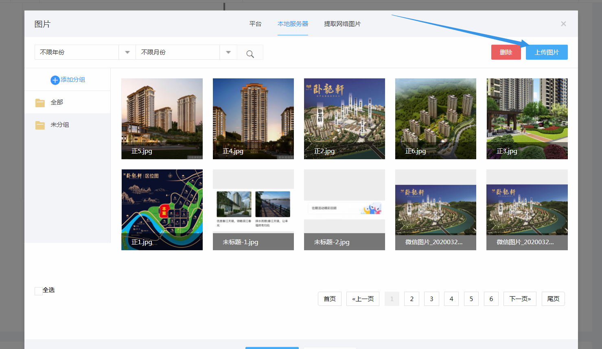The image size is (602, 349).
Task: Go to page 3
Action: tap(431, 299)
